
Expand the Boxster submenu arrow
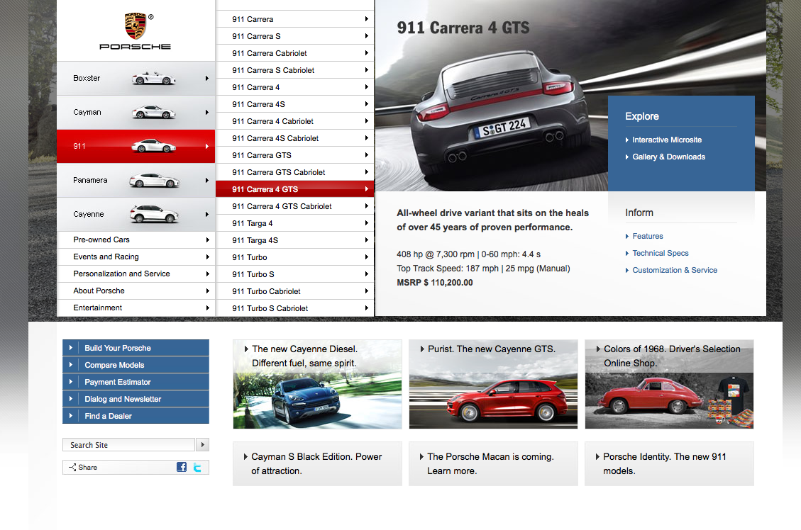coord(207,78)
